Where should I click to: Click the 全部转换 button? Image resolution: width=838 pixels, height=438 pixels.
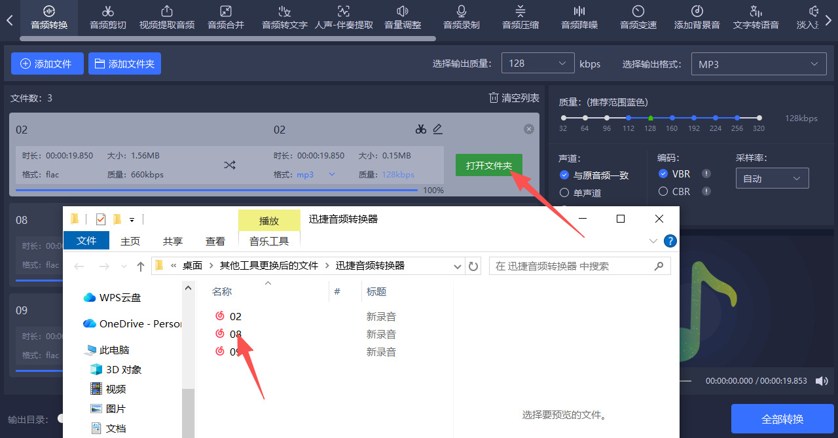click(x=782, y=419)
